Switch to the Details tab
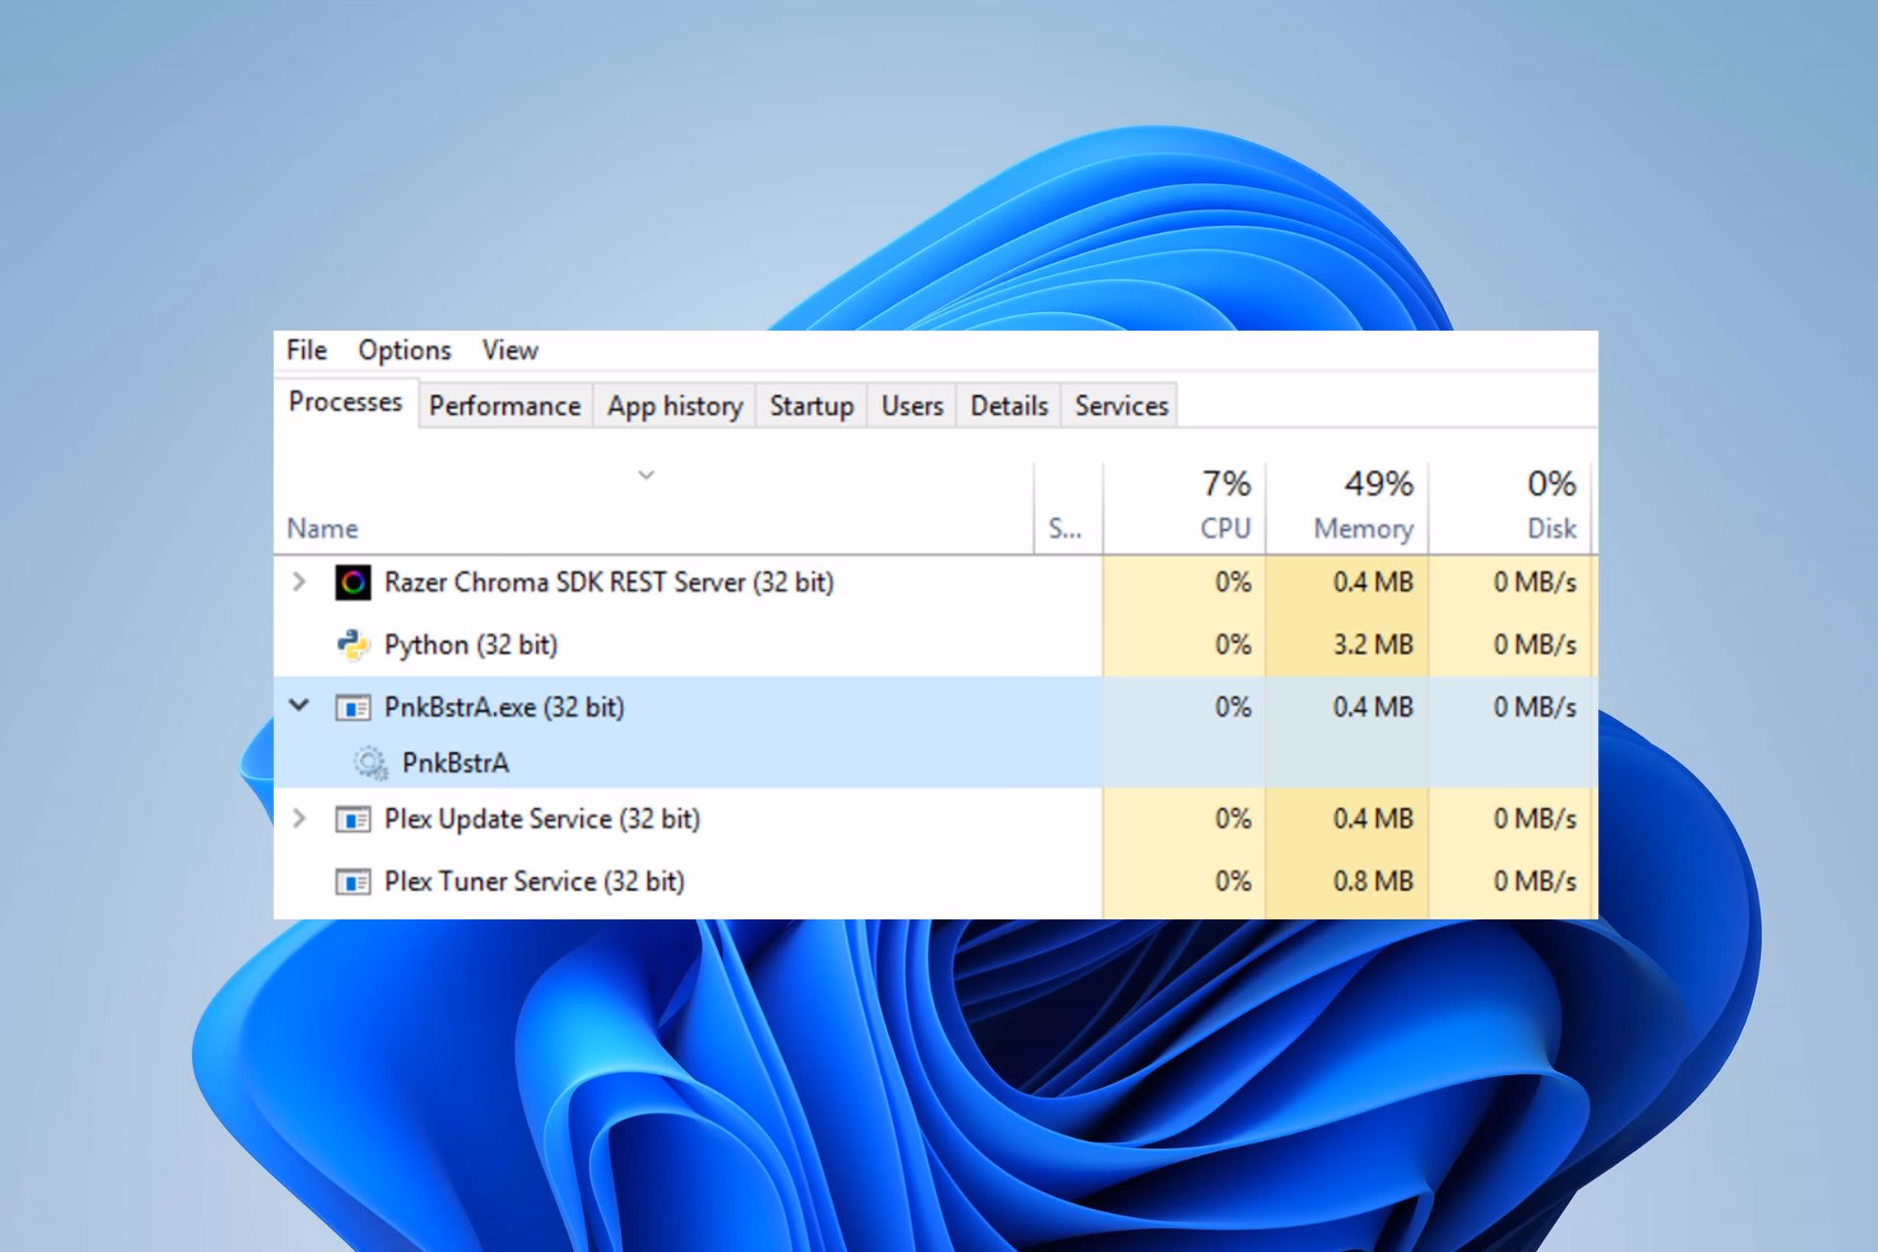 1008,406
